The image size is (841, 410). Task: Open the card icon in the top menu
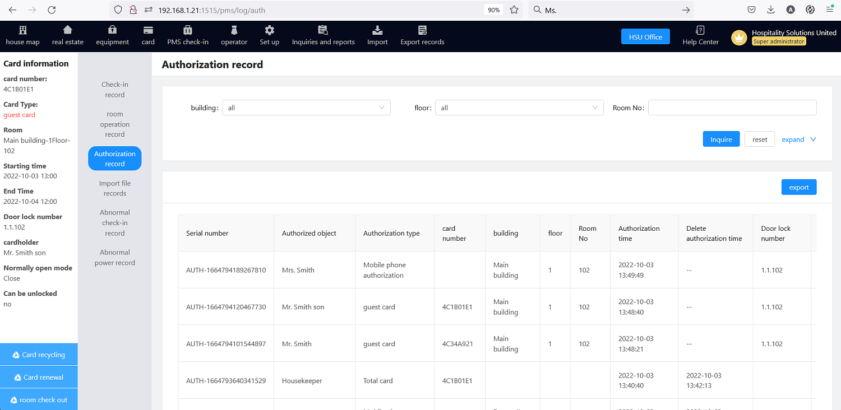coord(148,30)
